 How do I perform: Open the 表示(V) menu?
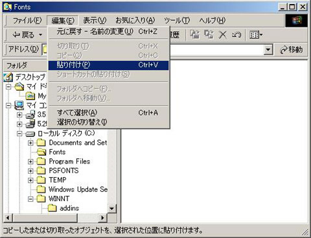(x=95, y=21)
